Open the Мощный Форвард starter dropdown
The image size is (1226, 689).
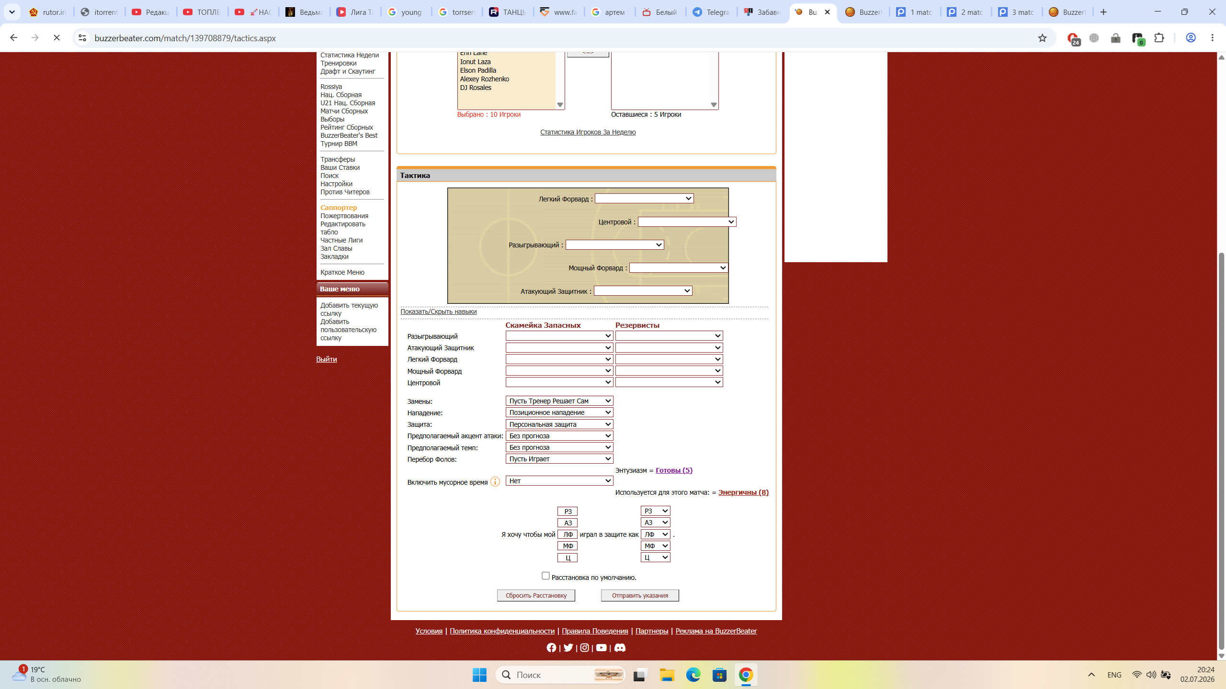tap(678, 268)
